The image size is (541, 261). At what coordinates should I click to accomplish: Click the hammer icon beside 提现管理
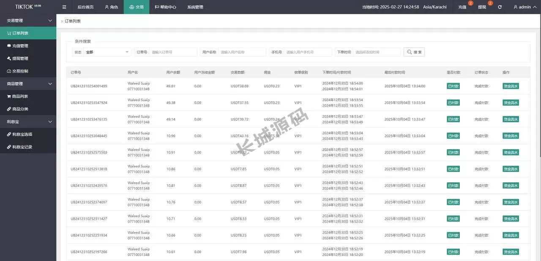(9, 58)
